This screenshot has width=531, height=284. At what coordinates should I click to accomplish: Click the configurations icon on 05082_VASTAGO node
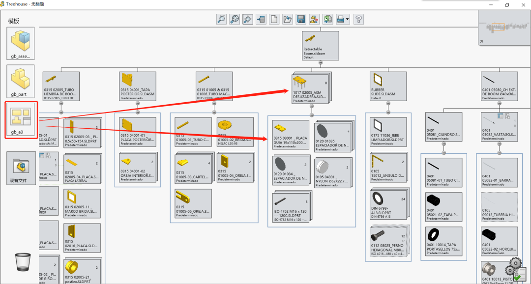click(x=507, y=116)
